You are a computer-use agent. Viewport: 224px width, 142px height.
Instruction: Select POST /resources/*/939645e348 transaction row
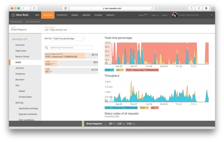click(x=71, y=56)
